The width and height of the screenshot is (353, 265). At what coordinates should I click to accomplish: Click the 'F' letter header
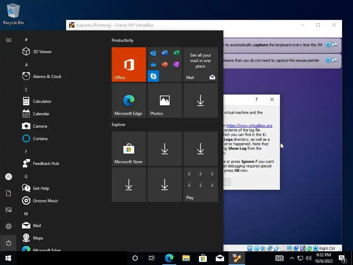point(26,152)
